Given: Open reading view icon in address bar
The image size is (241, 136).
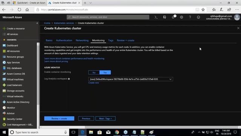Looking at the screenshot, I should (x=197, y=9).
